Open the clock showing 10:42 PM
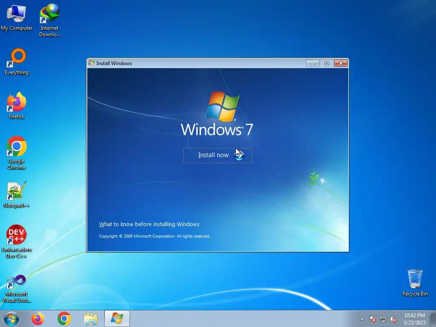436x327 pixels. (x=414, y=318)
